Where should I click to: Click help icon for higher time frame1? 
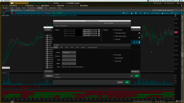tap(99, 35)
